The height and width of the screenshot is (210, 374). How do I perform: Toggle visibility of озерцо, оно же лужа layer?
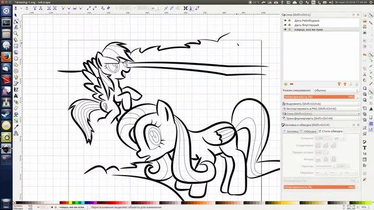click(285, 30)
